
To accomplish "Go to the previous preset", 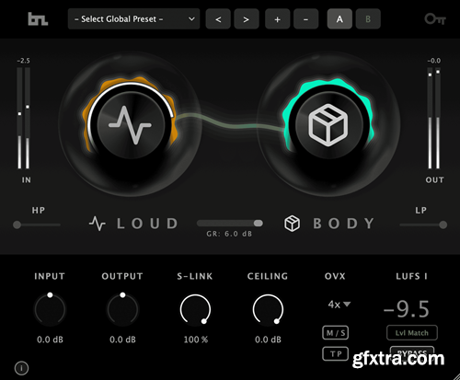I will point(218,19).
